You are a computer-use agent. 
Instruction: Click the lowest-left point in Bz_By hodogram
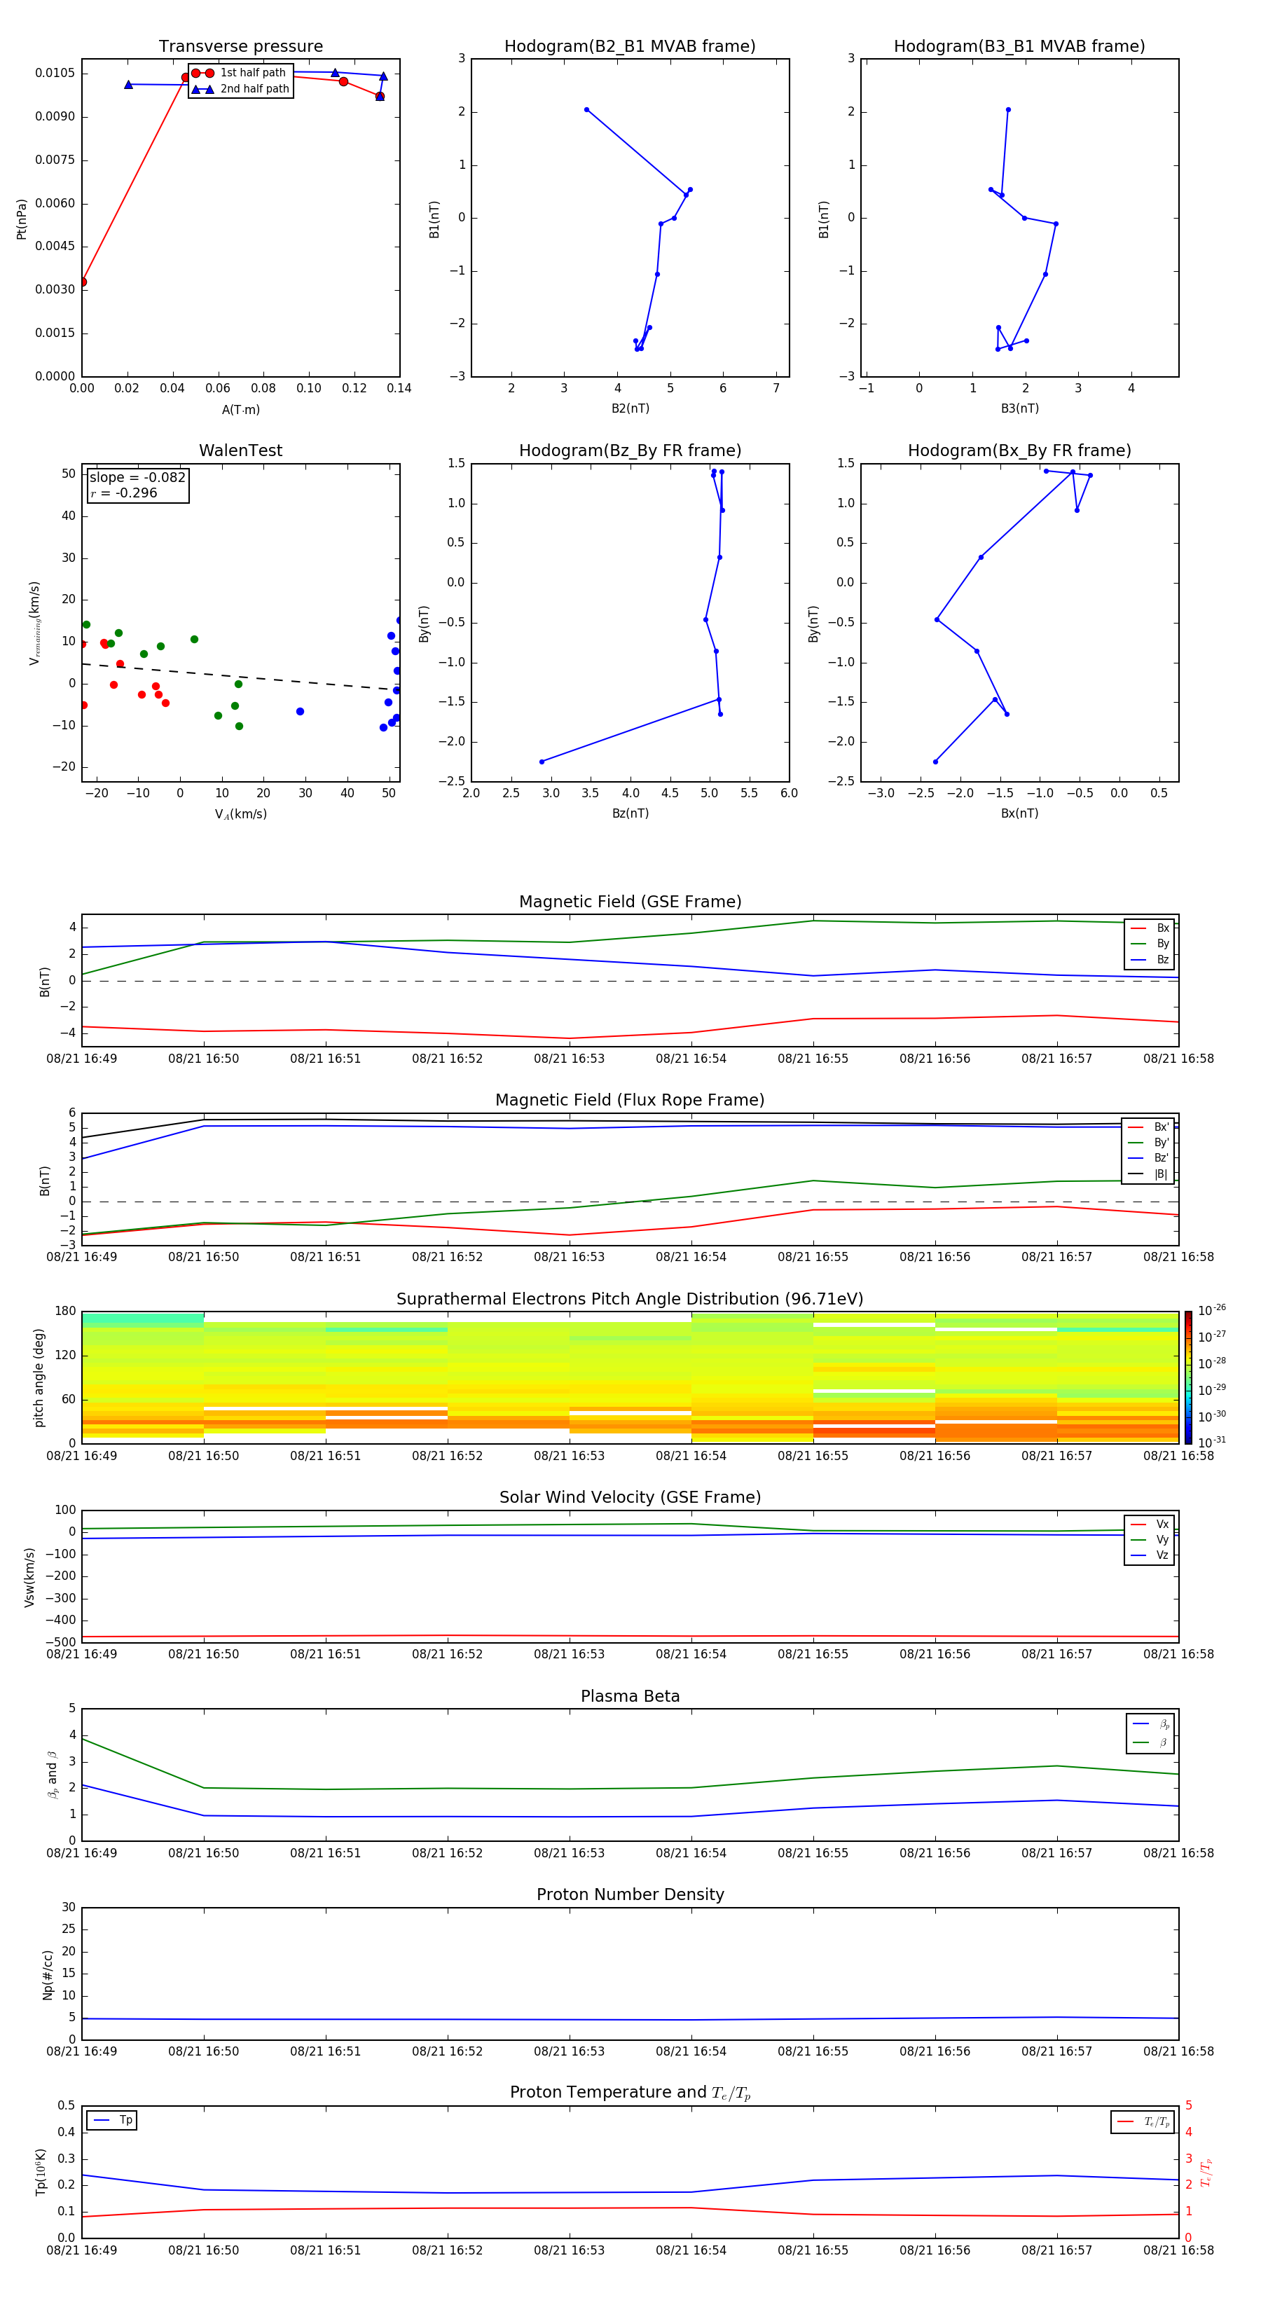click(x=542, y=762)
